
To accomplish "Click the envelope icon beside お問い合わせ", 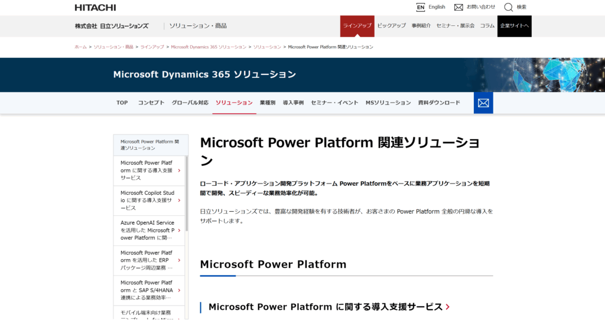I will pyautogui.click(x=458, y=7).
